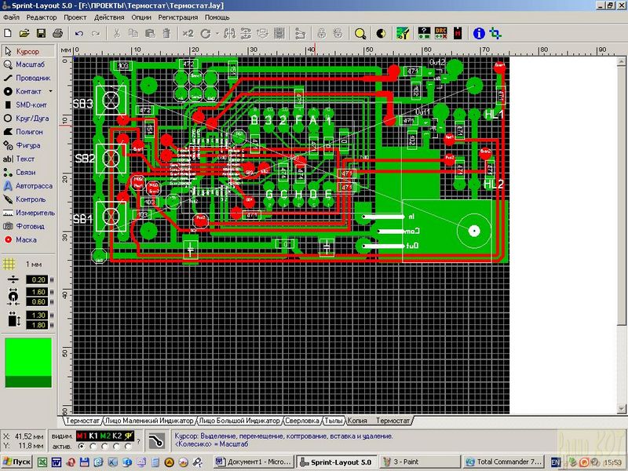Expand the Контакт pad shape dropdown

[50, 92]
